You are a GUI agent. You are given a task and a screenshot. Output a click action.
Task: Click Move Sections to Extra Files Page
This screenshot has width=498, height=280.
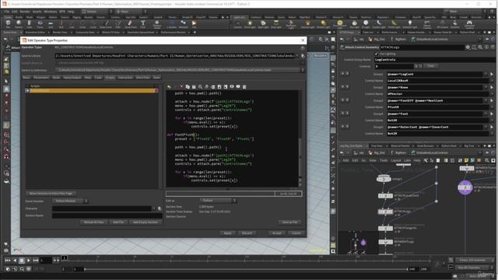51,194
